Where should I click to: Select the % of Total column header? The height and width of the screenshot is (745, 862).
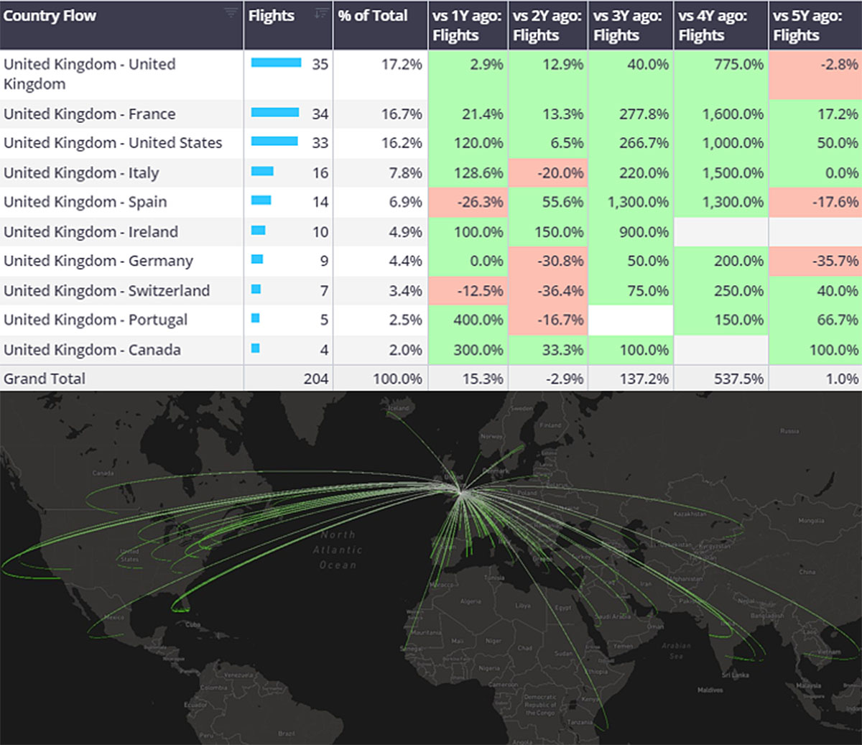373,16
